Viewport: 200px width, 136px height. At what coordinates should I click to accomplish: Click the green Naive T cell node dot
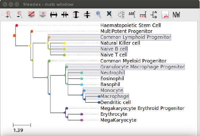64,55
